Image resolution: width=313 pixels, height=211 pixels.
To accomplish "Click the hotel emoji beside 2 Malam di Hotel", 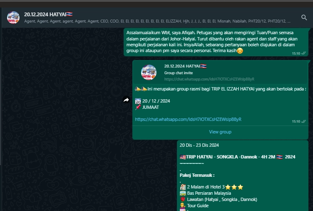I will click(x=183, y=187).
